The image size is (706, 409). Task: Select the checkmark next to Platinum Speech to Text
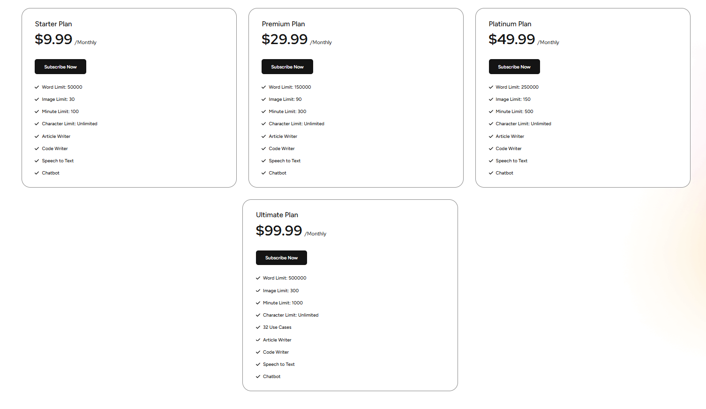491,161
